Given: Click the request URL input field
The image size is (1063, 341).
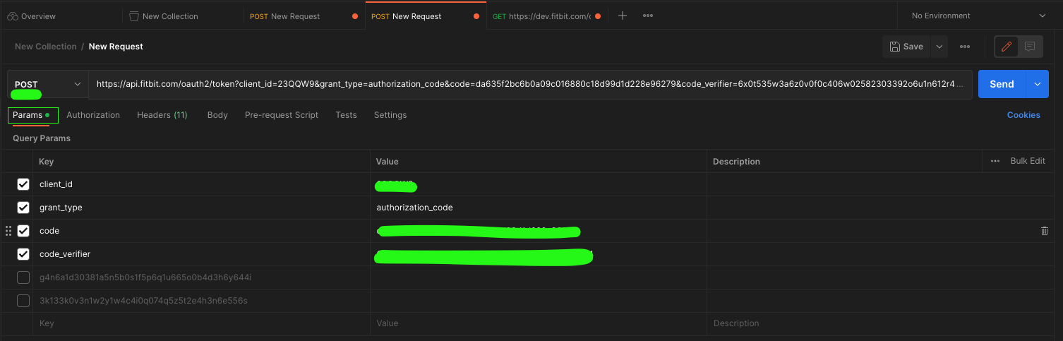Looking at the screenshot, I should (x=530, y=84).
